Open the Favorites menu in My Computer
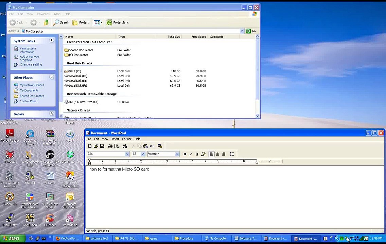 pos(43,14)
